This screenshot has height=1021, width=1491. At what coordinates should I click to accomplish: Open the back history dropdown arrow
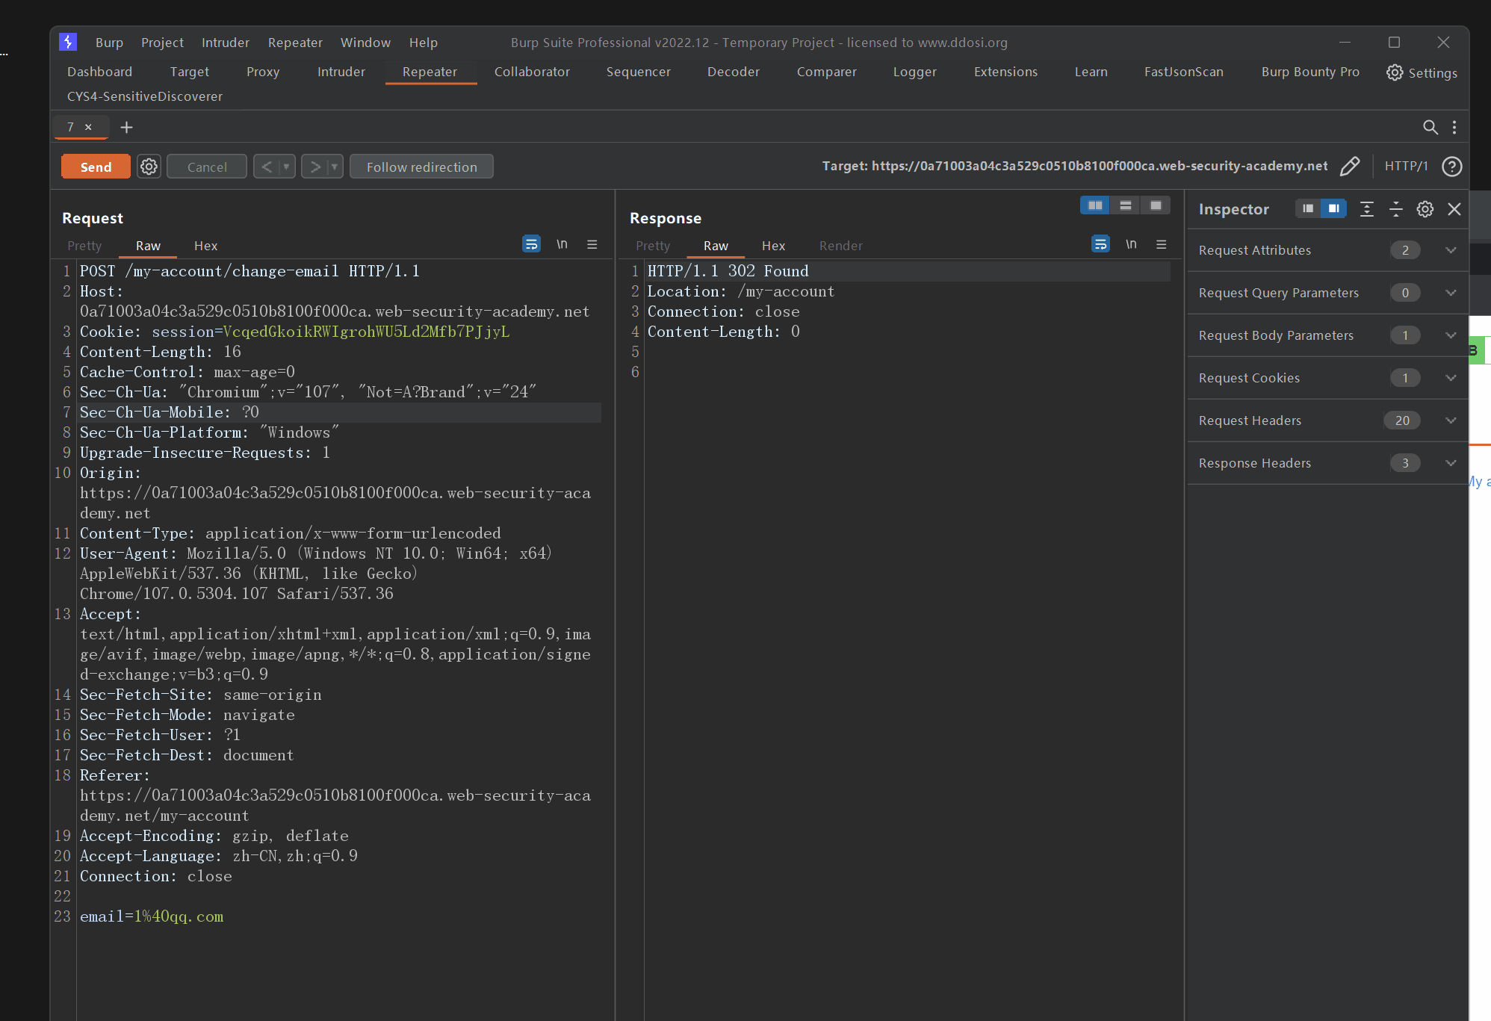click(286, 167)
